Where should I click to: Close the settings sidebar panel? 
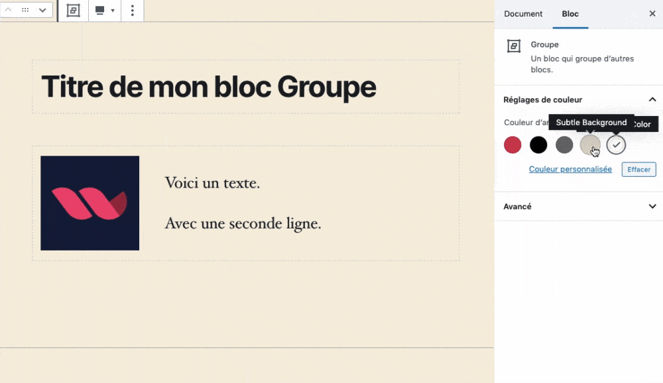pyautogui.click(x=652, y=13)
